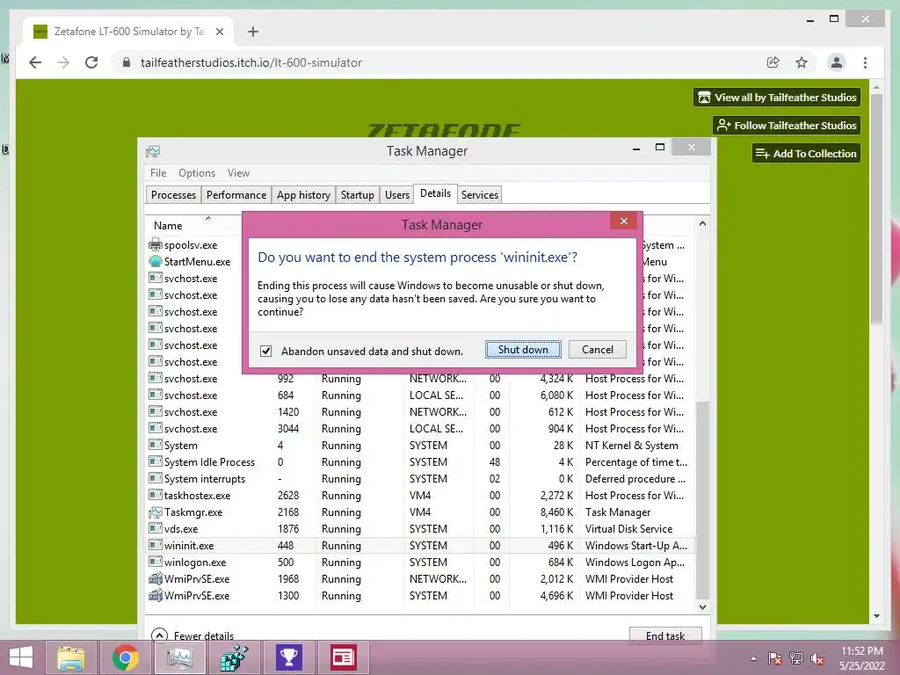Viewport: 900px width, 675px height.
Task: Toggle Abandon unsaved data and shut down checkbox
Action: pos(265,351)
